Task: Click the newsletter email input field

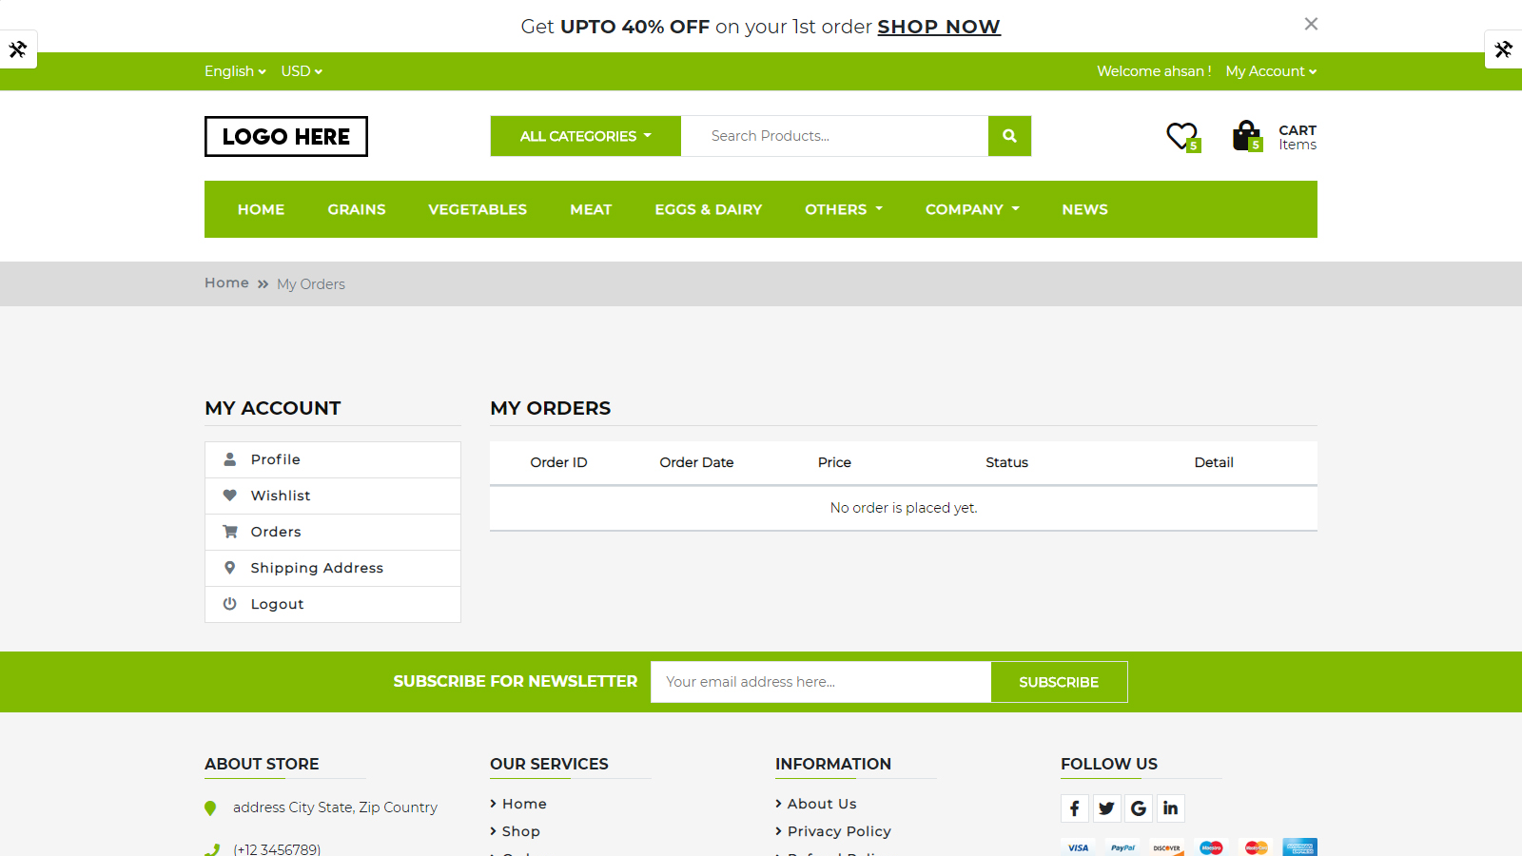Action: (x=818, y=681)
